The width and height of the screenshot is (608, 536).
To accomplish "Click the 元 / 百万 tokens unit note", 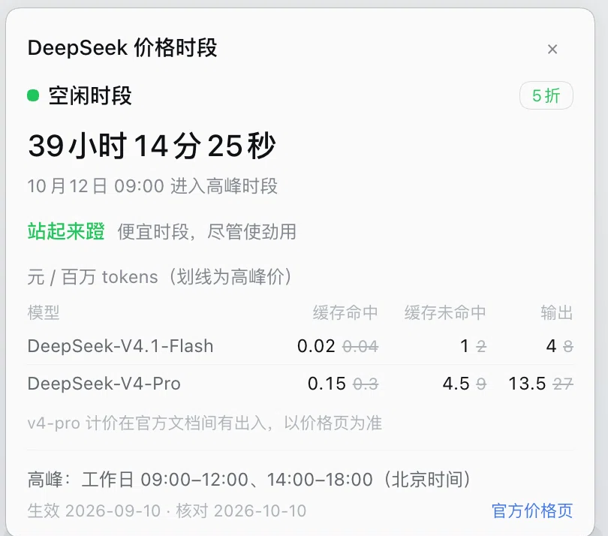I will click(x=160, y=277).
